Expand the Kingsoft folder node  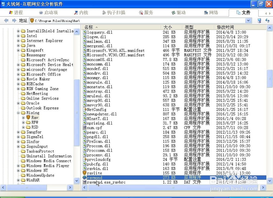click(x=18, y=50)
